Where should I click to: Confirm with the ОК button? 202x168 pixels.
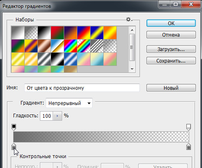pos(171,23)
